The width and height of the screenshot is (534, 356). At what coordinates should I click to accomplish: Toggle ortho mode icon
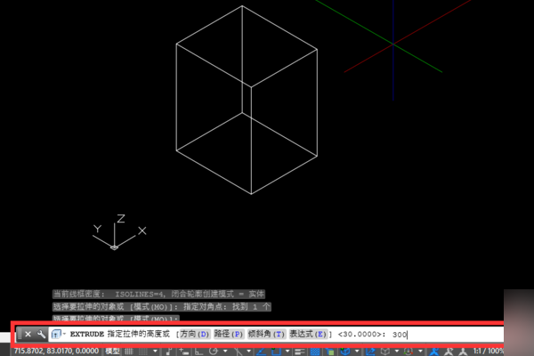198,352
